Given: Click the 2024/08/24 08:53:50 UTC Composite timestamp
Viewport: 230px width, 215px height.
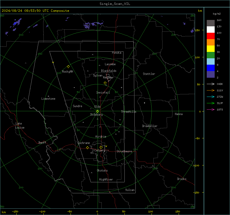Looking at the screenshot, I should (x=35, y=11).
